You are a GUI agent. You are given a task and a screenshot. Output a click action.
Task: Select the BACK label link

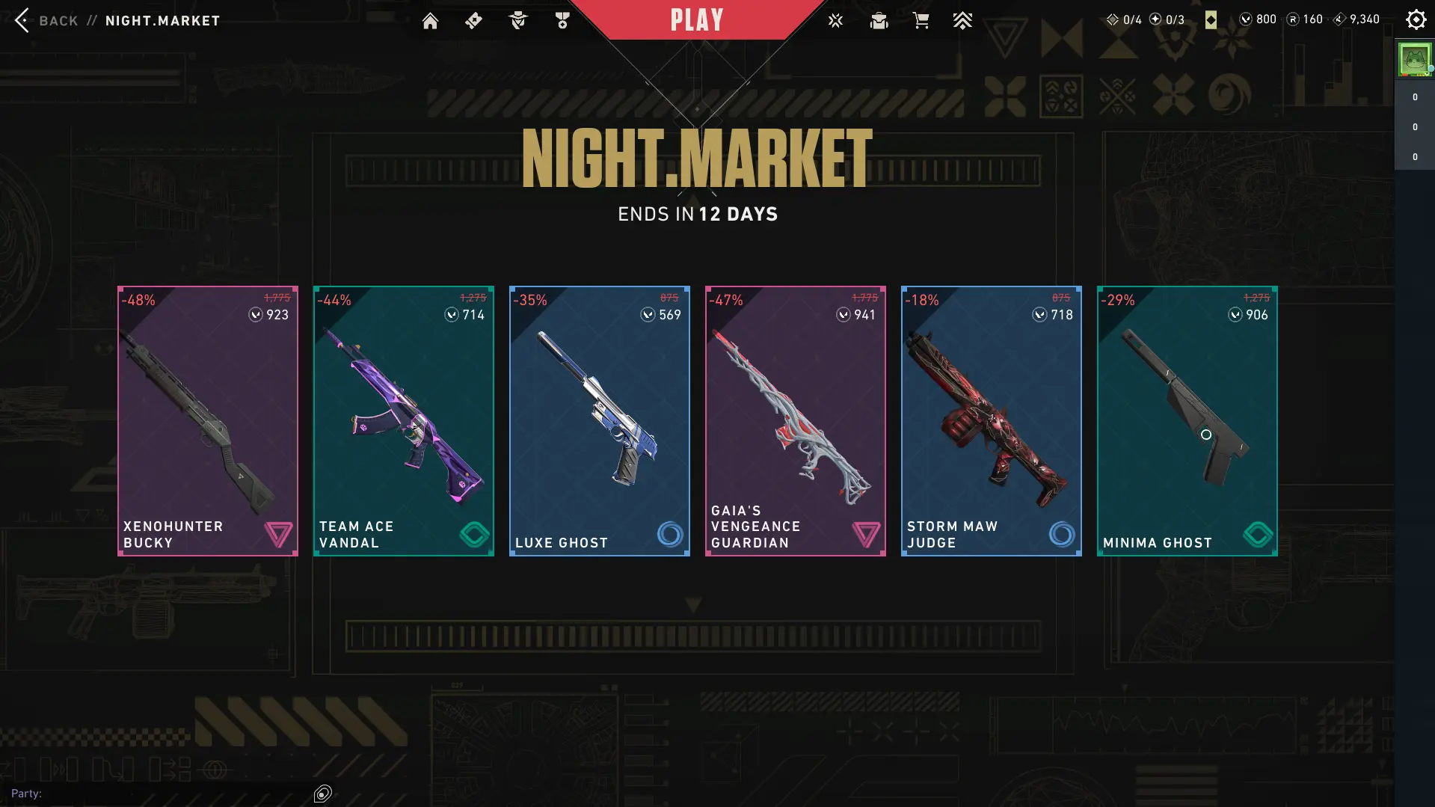point(58,21)
